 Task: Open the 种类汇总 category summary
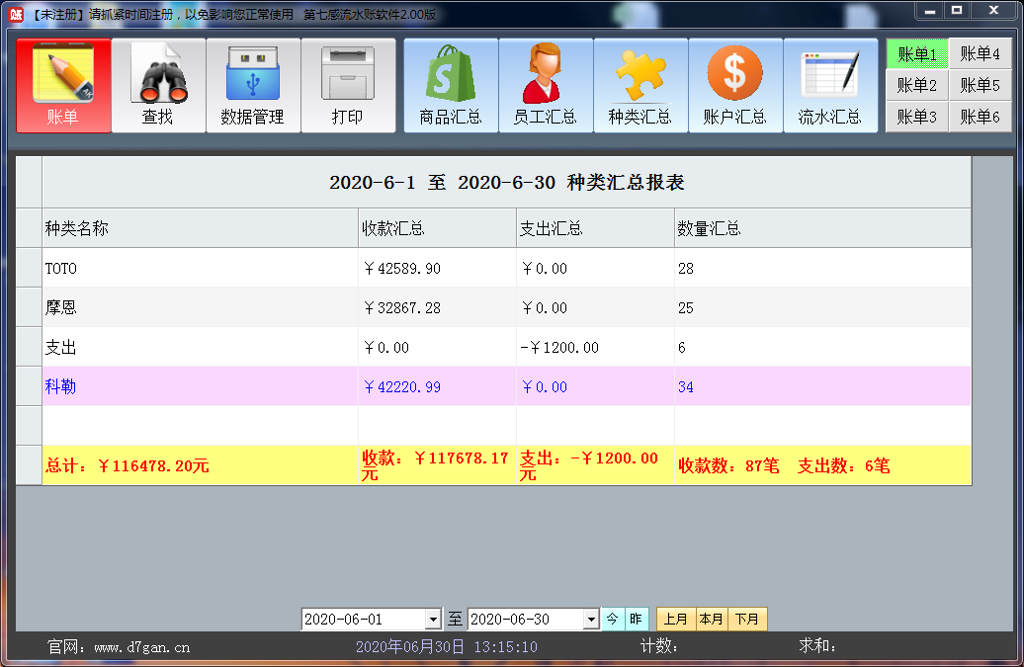(640, 86)
